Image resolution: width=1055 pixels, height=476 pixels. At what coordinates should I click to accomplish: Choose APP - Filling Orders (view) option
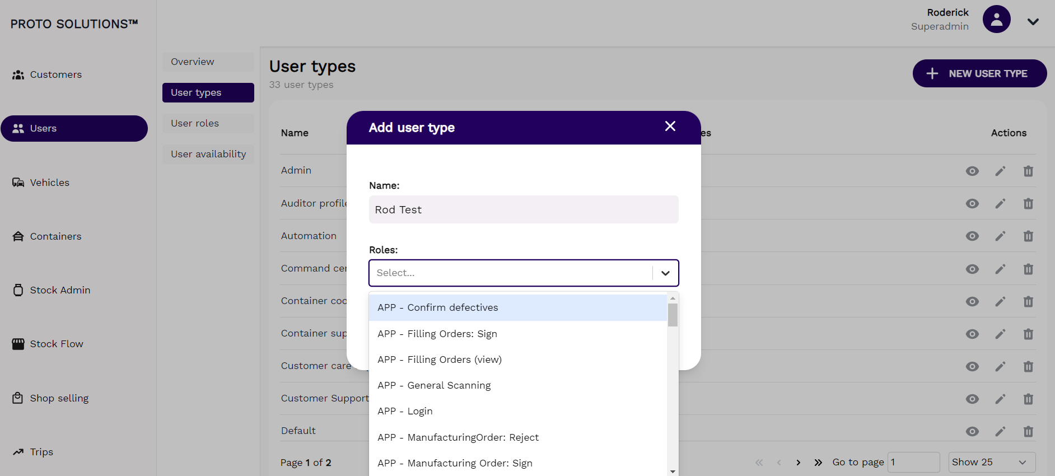point(518,360)
